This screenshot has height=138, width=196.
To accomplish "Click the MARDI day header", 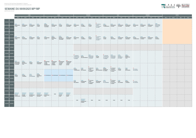I will 59,15.
